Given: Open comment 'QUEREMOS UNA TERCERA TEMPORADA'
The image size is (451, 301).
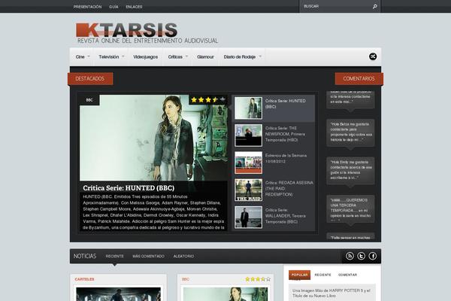Looking at the screenshot, I should pyautogui.click(x=350, y=208).
